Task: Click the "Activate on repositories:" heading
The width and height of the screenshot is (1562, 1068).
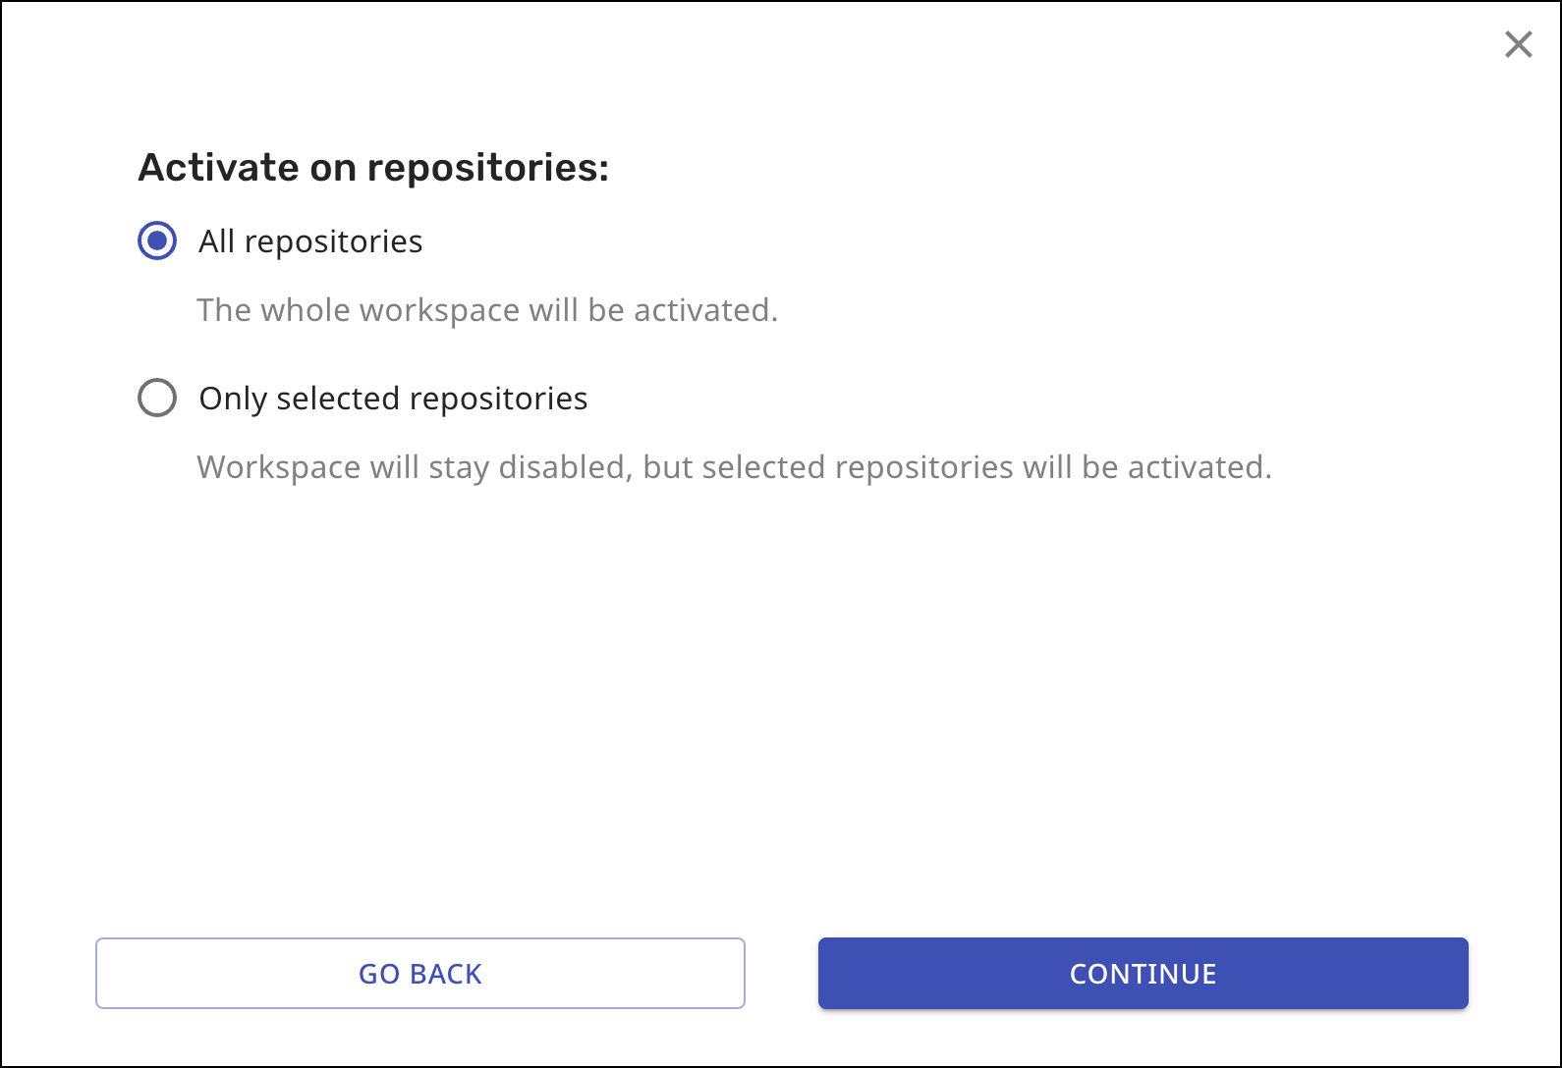Action: pos(373,167)
